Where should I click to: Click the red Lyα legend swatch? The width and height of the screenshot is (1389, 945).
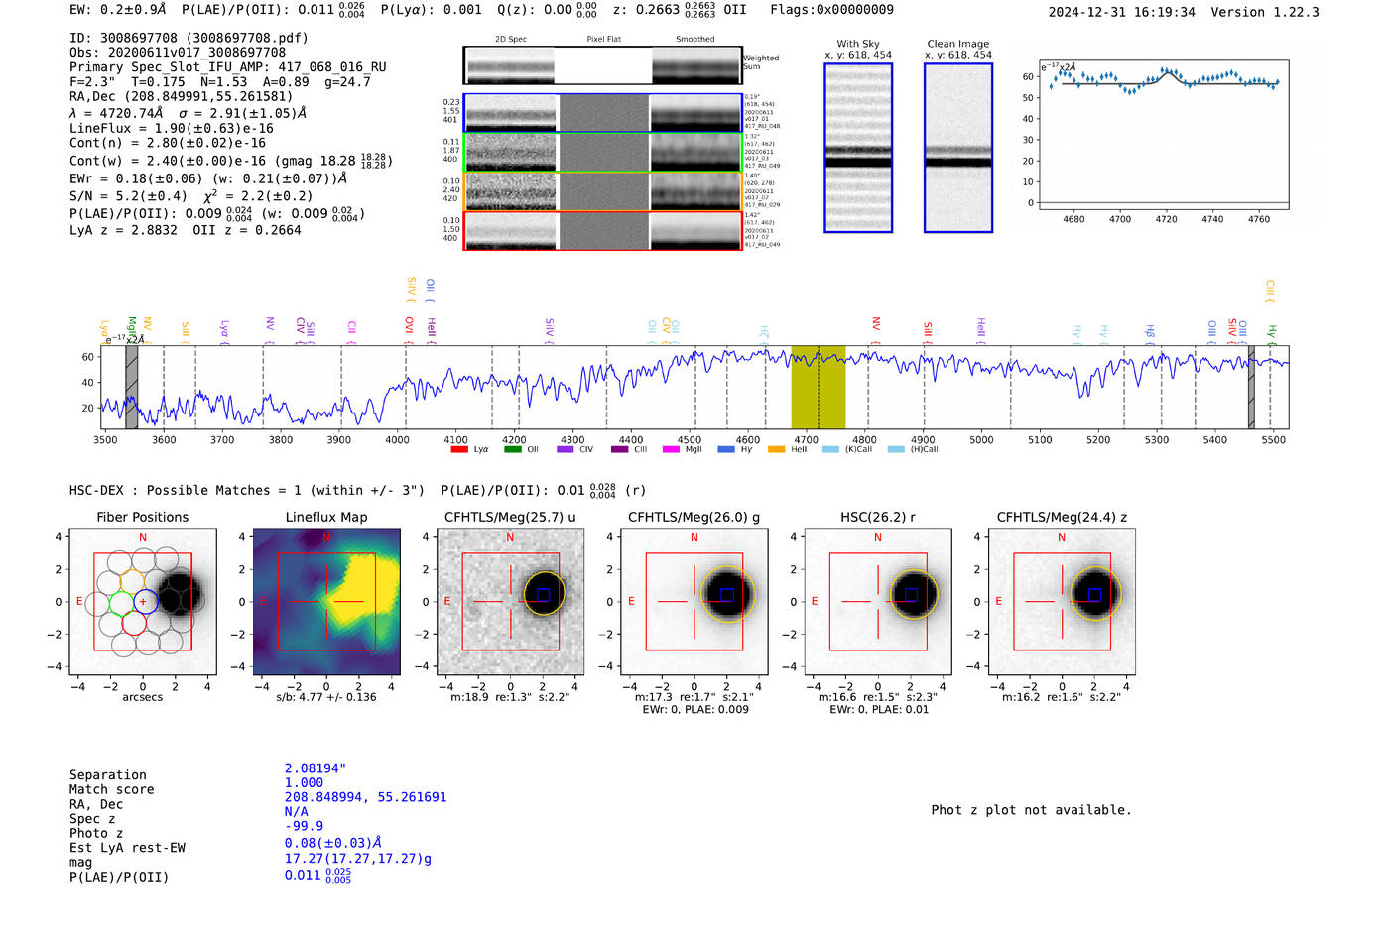[459, 449]
